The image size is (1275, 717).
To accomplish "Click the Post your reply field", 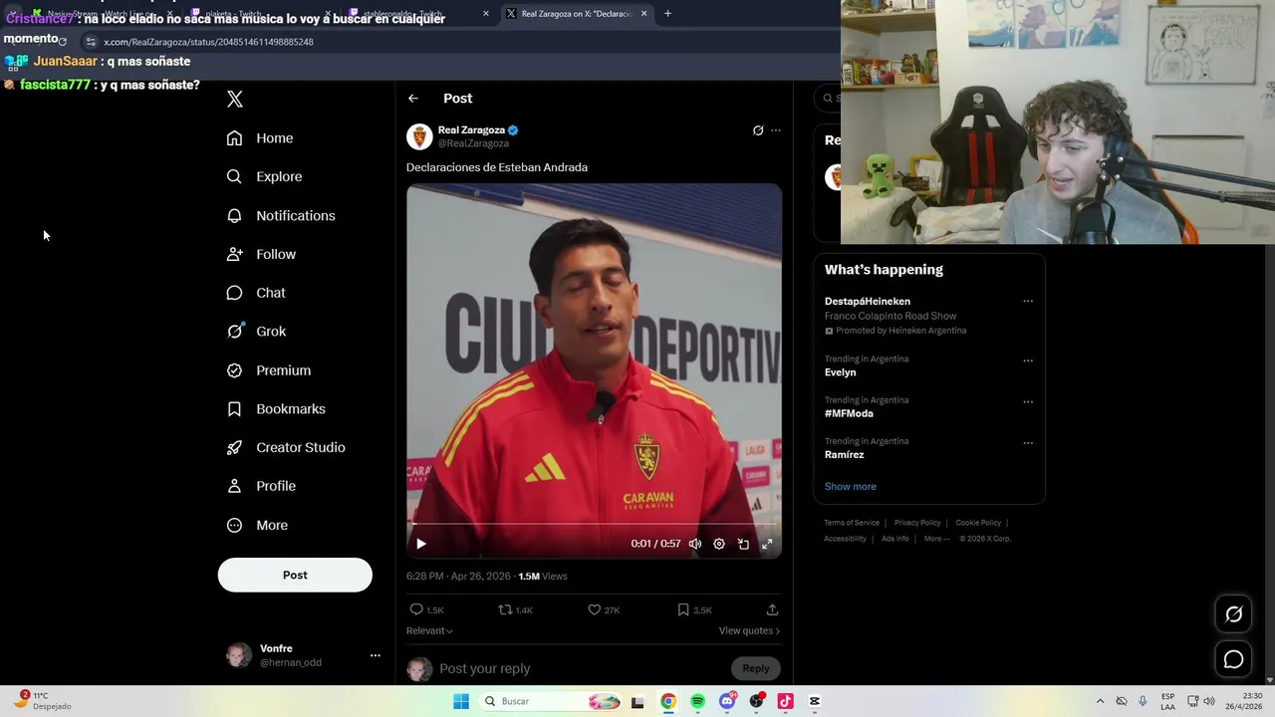I will [578, 668].
